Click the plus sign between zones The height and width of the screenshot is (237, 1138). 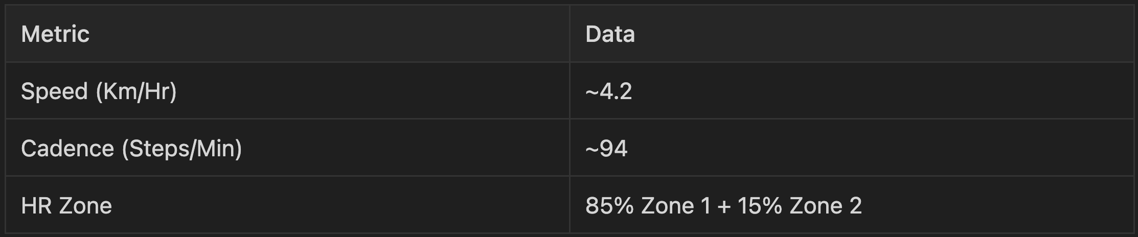click(723, 206)
